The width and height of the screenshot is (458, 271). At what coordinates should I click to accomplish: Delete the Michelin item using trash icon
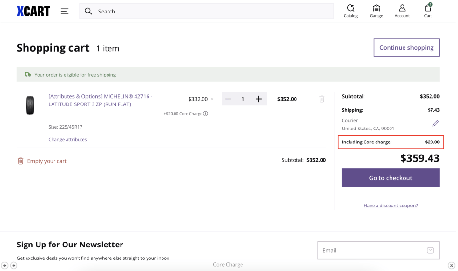(322, 99)
